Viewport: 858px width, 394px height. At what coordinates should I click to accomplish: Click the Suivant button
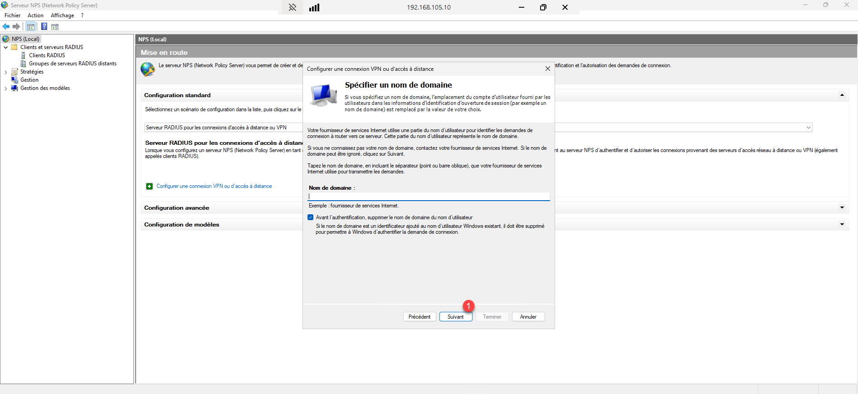tap(455, 317)
